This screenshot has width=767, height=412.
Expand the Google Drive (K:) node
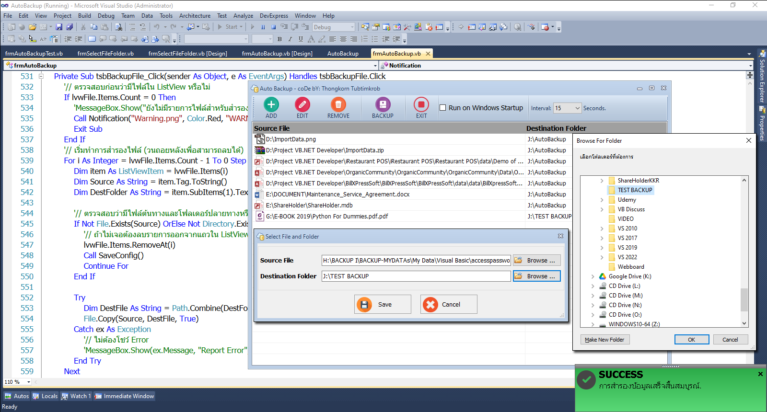click(593, 276)
